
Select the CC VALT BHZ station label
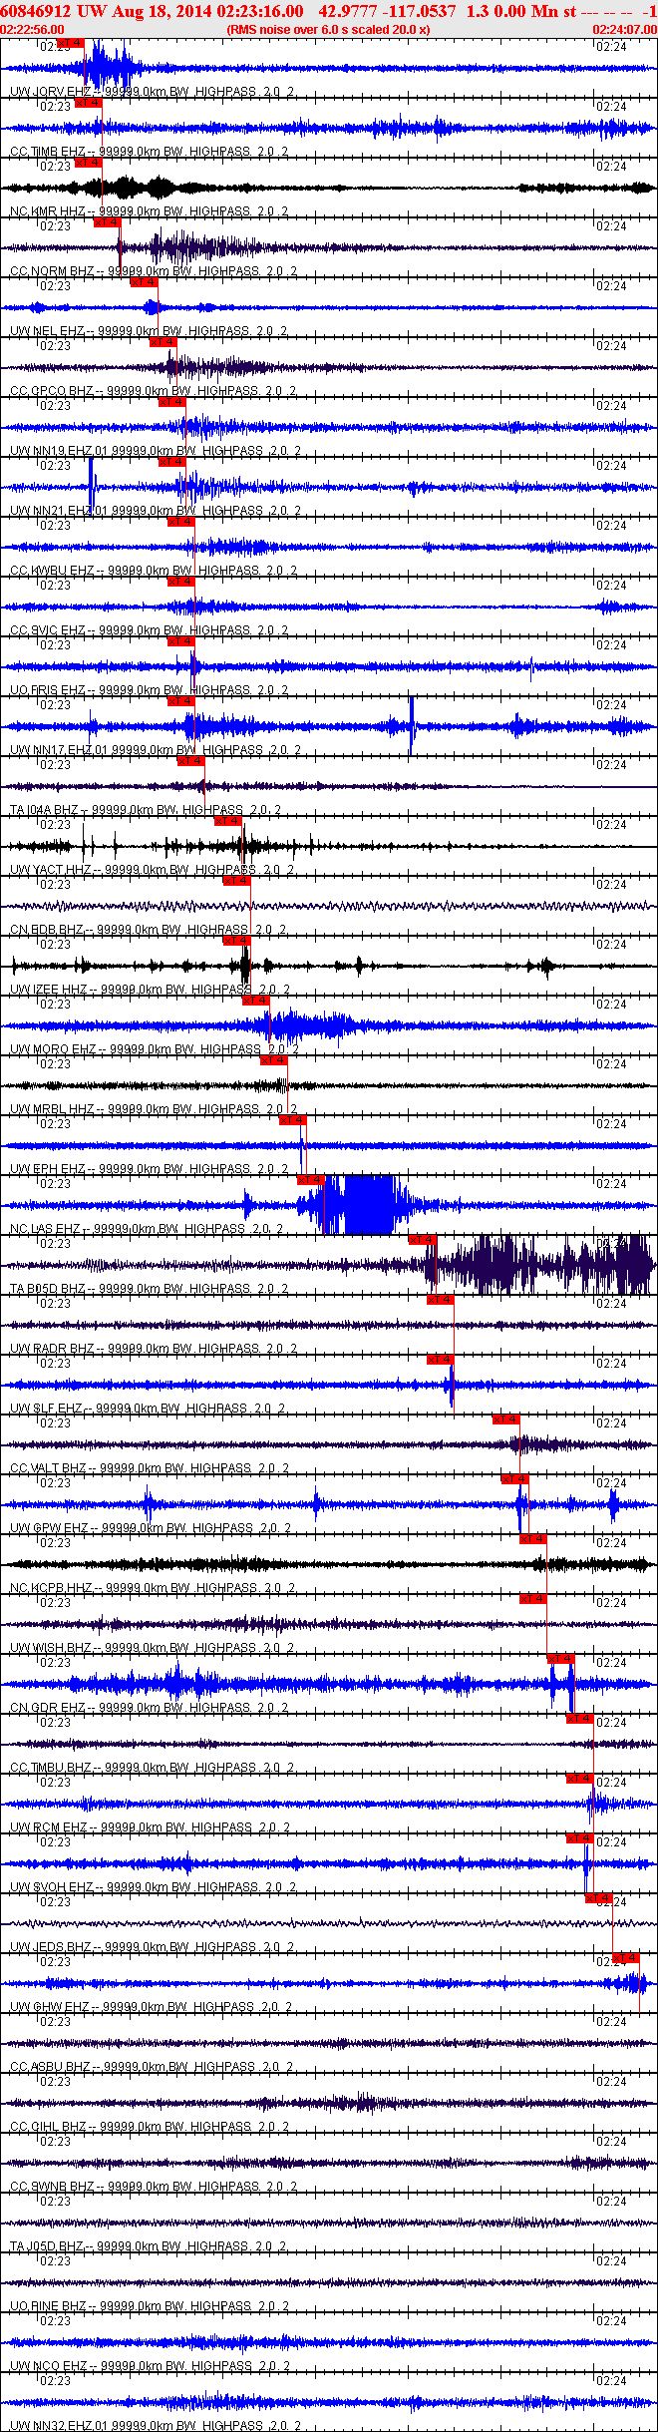tap(48, 1468)
